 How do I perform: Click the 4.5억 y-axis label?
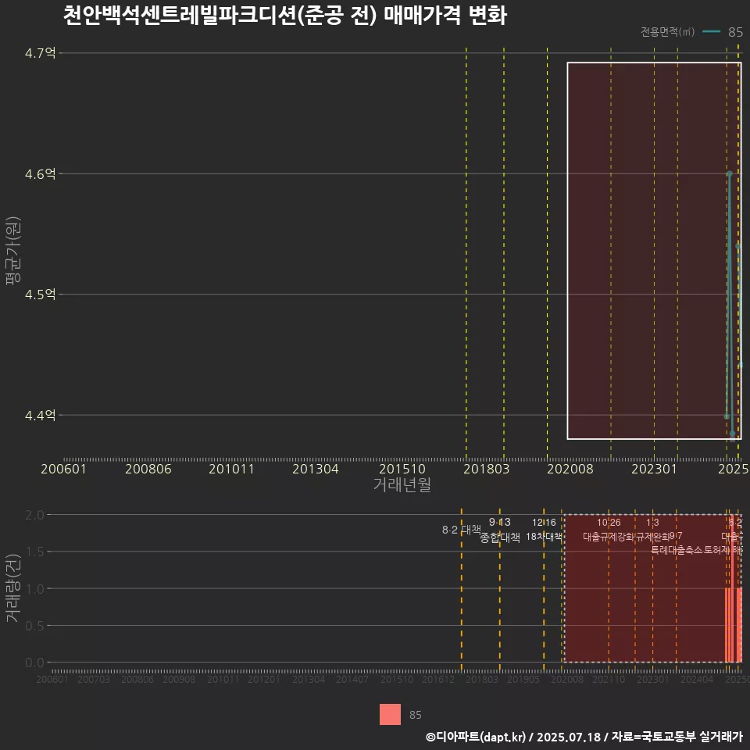point(40,295)
